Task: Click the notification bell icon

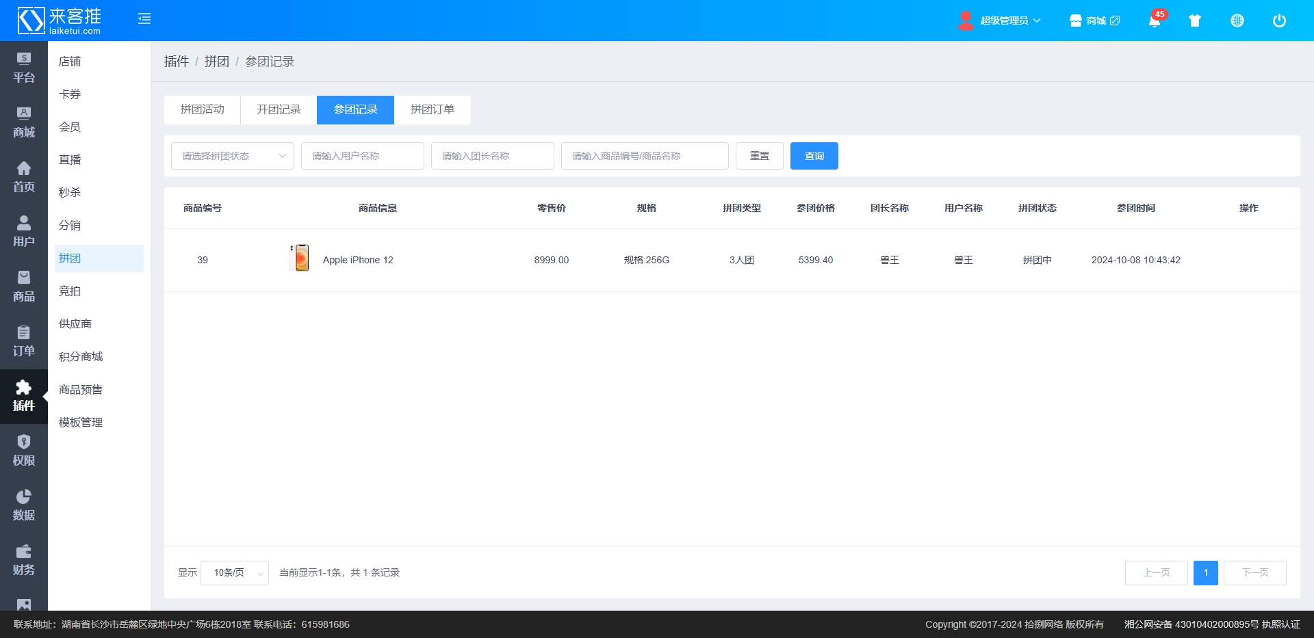Action: pyautogui.click(x=1154, y=21)
